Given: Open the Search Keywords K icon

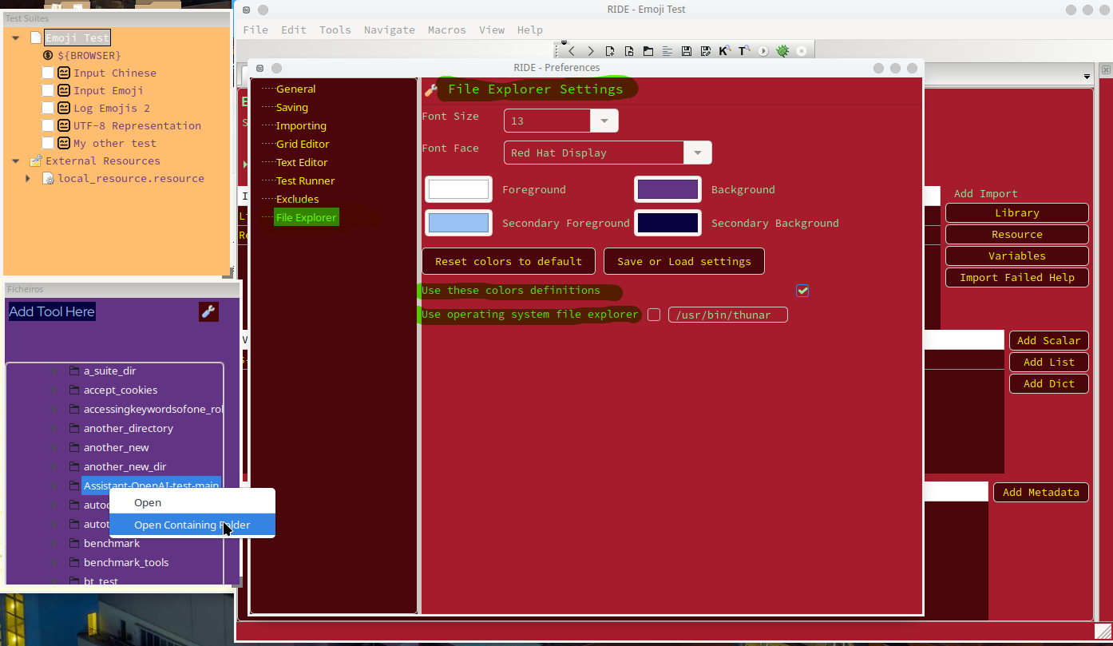Looking at the screenshot, I should [724, 51].
